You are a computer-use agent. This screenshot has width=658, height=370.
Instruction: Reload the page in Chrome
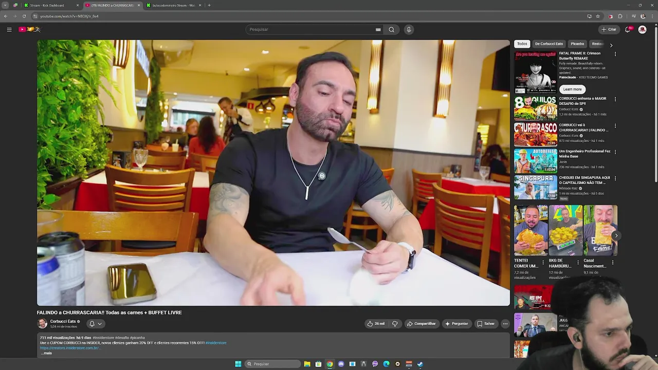[24, 16]
